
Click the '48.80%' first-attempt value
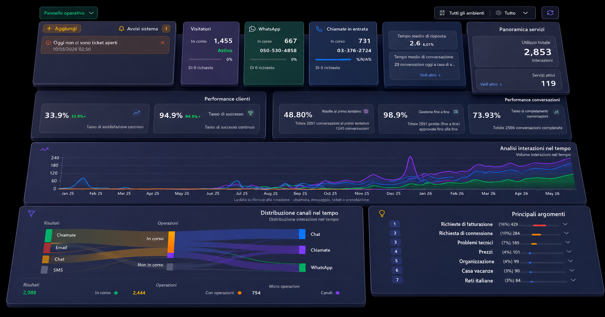(298, 115)
